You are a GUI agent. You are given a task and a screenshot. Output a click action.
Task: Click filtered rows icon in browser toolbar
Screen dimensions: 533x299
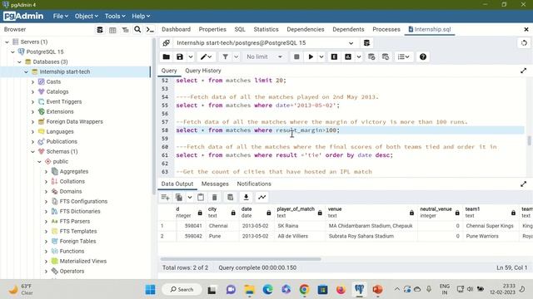coord(125,30)
